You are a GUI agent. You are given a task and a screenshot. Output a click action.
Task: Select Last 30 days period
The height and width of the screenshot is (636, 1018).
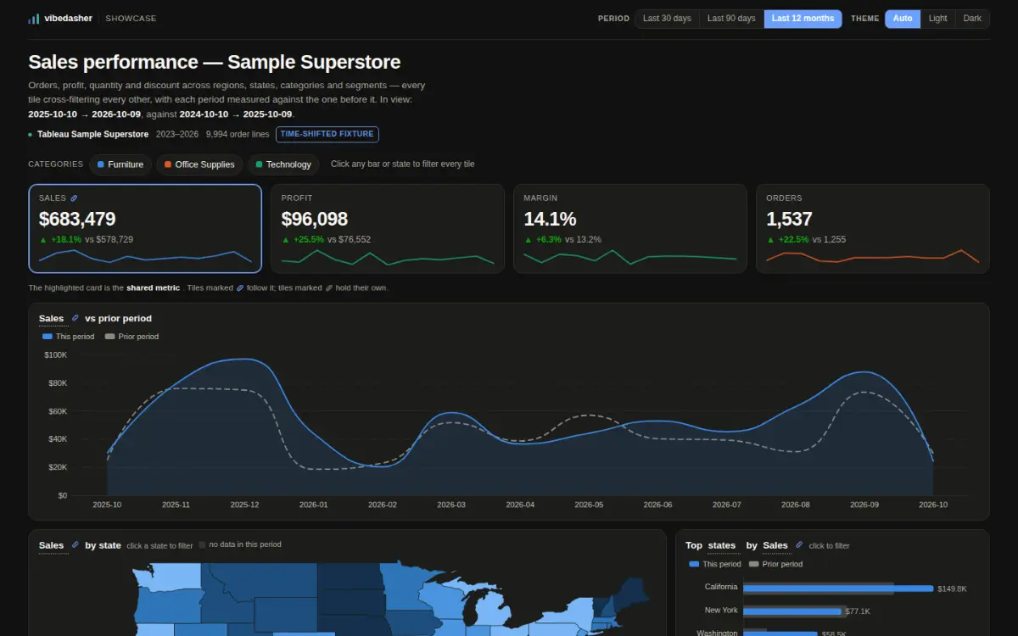coord(667,19)
